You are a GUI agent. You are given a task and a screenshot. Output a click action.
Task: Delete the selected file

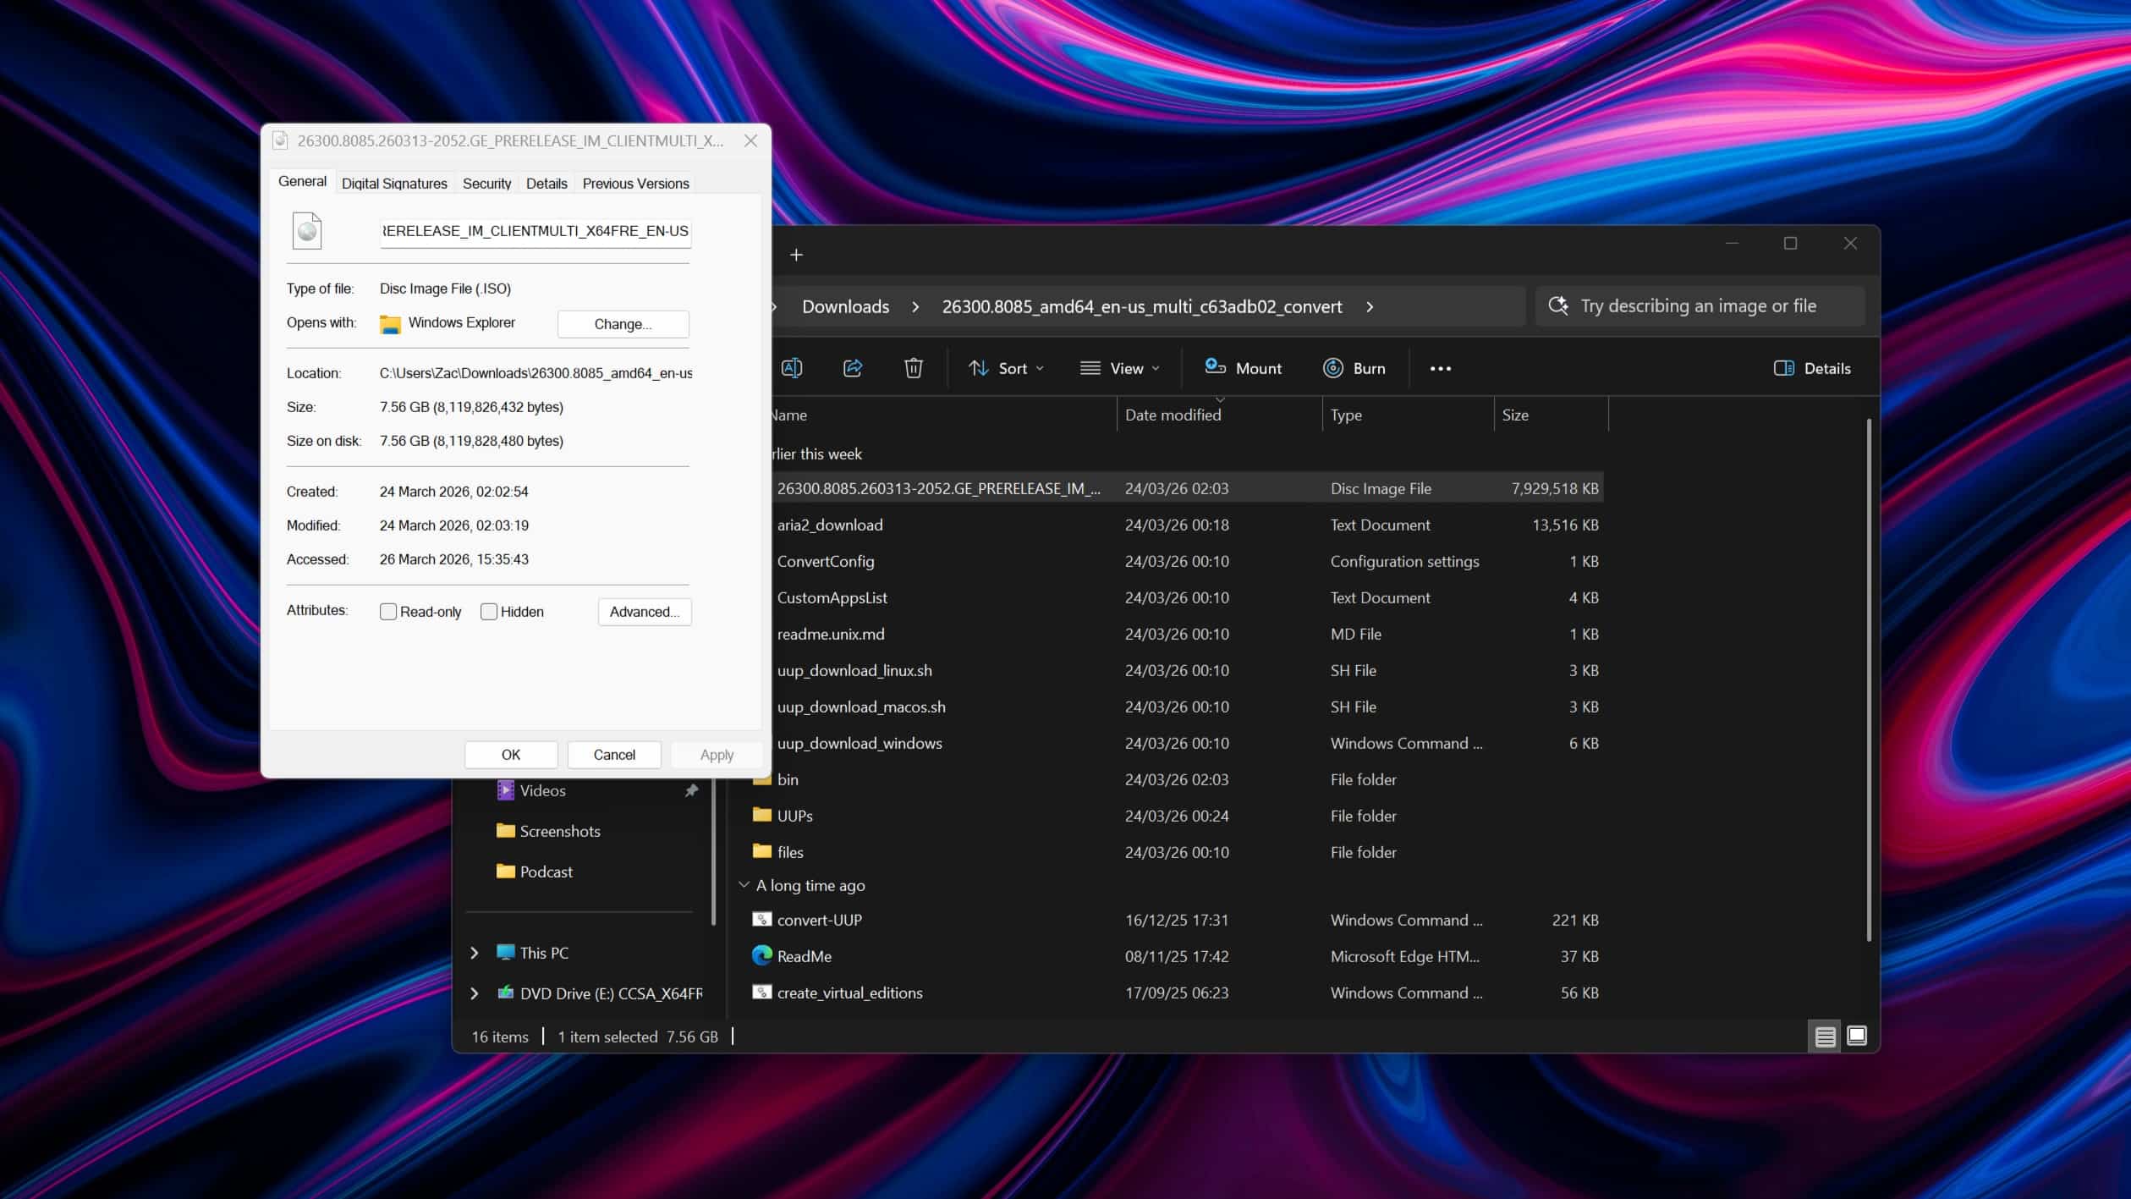(x=913, y=368)
